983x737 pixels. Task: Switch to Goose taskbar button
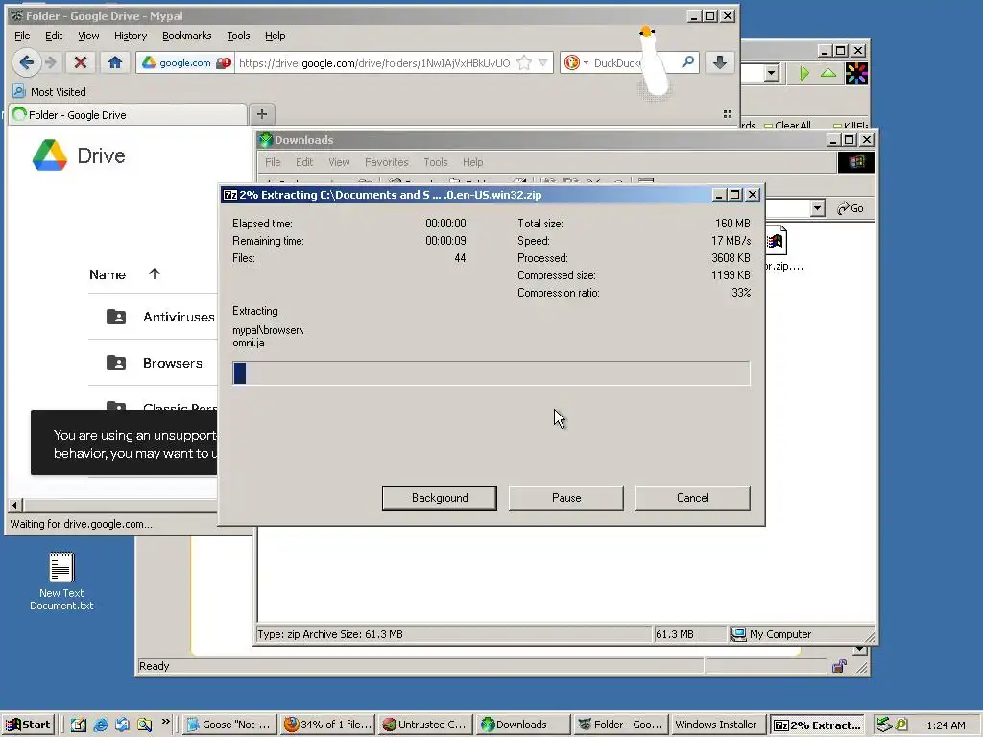[229, 725]
